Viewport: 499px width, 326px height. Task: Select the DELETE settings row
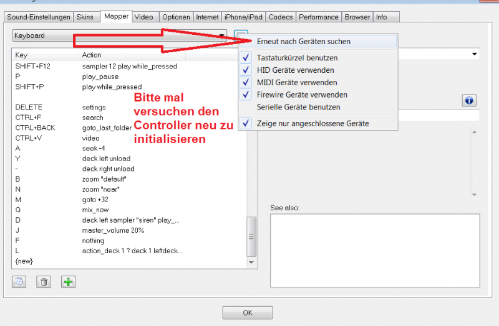point(129,107)
